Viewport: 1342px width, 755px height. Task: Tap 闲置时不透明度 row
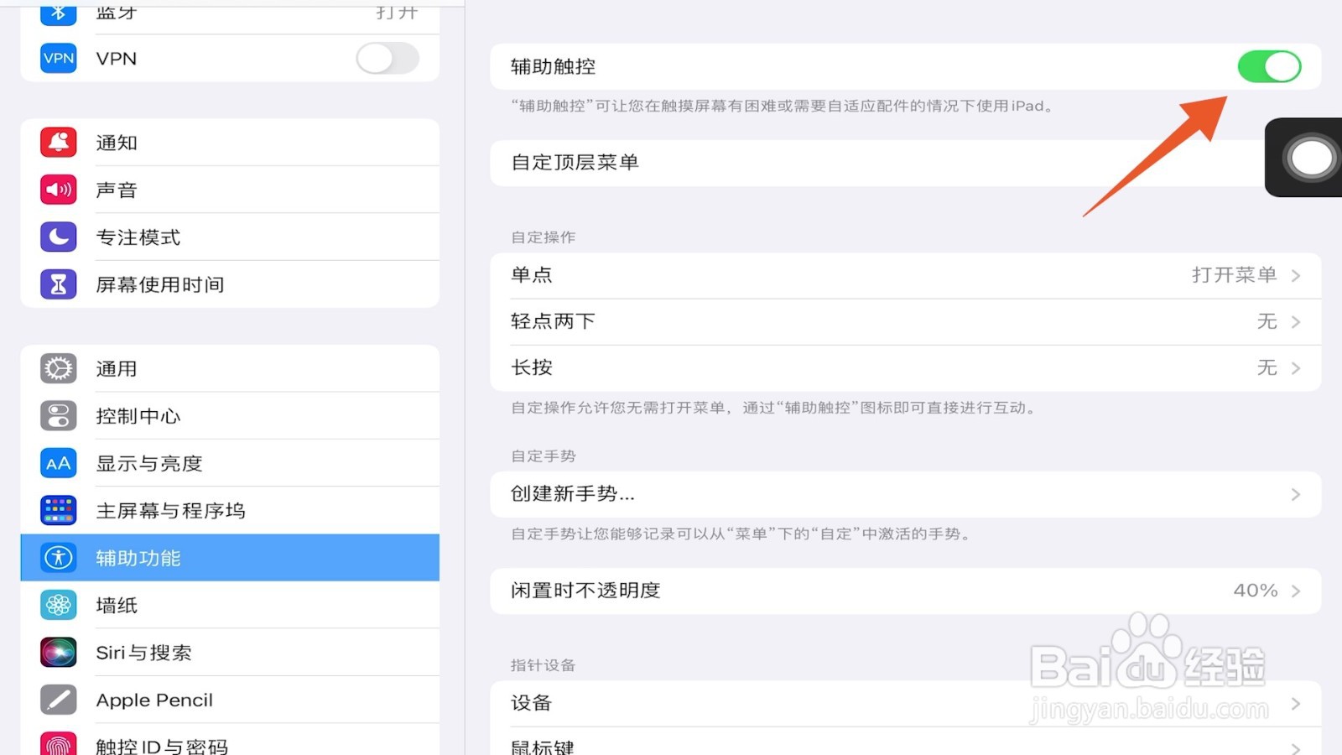click(906, 591)
